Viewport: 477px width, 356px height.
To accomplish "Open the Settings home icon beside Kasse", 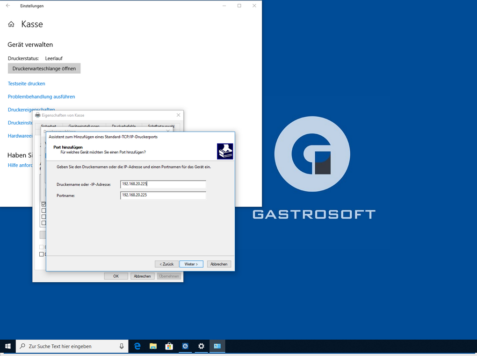I will tap(11, 24).
